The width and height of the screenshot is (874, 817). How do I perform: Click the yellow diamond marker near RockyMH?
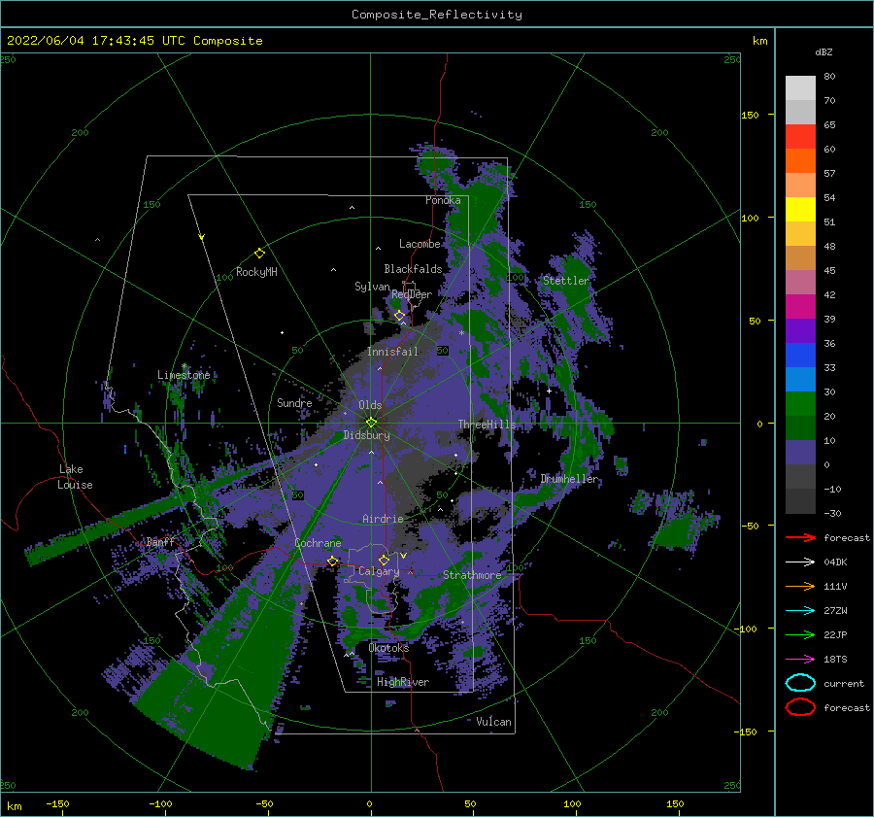(259, 254)
